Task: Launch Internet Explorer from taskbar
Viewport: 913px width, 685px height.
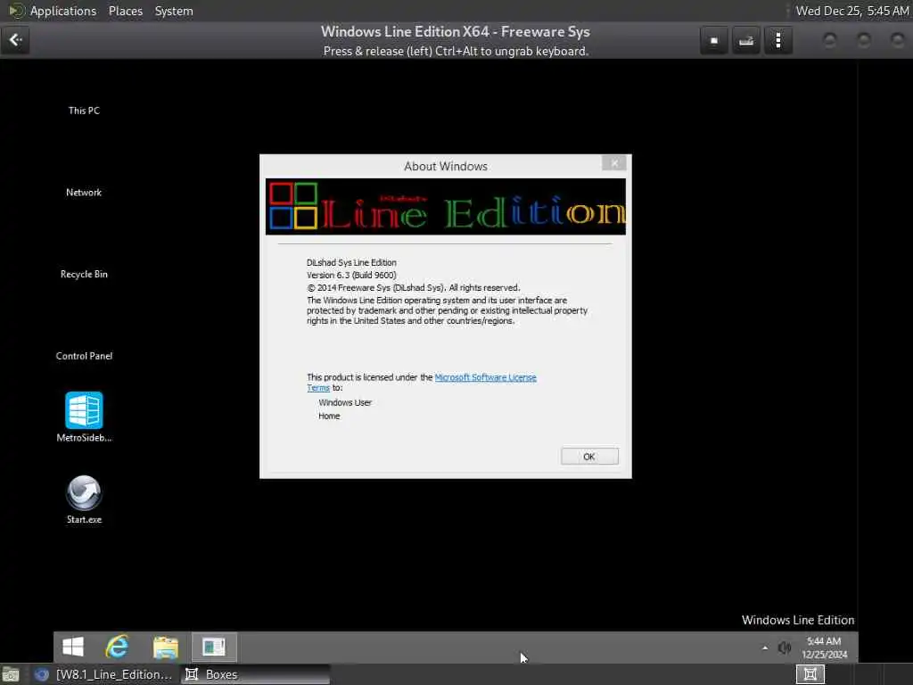Action: pyautogui.click(x=118, y=647)
